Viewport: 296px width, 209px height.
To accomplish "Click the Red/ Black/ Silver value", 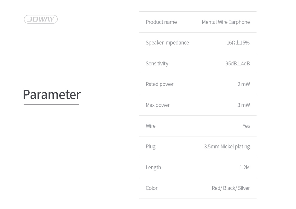I will pos(231,188).
